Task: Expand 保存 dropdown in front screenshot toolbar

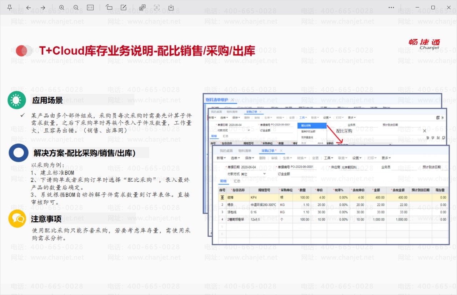Action: point(249,158)
